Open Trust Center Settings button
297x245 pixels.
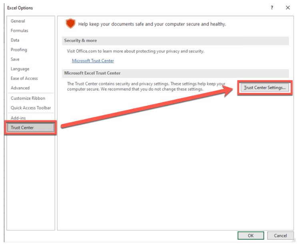(x=265, y=88)
